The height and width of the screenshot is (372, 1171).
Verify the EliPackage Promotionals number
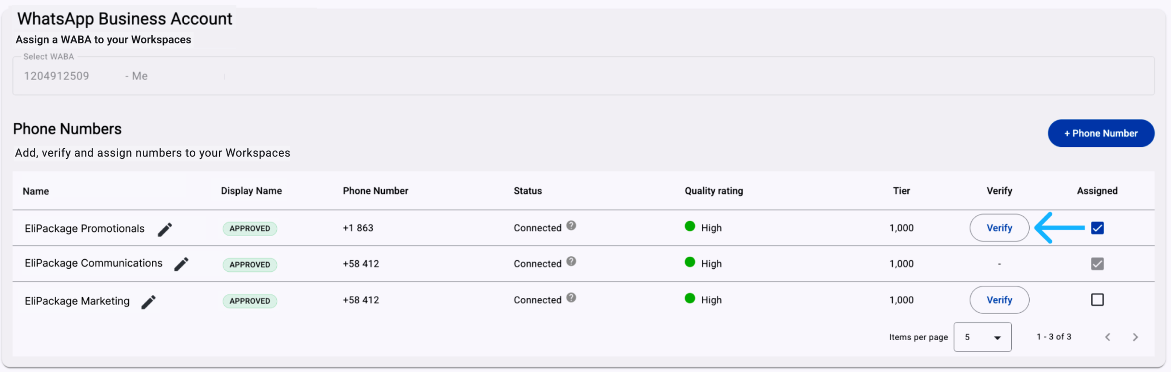click(x=999, y=228)
